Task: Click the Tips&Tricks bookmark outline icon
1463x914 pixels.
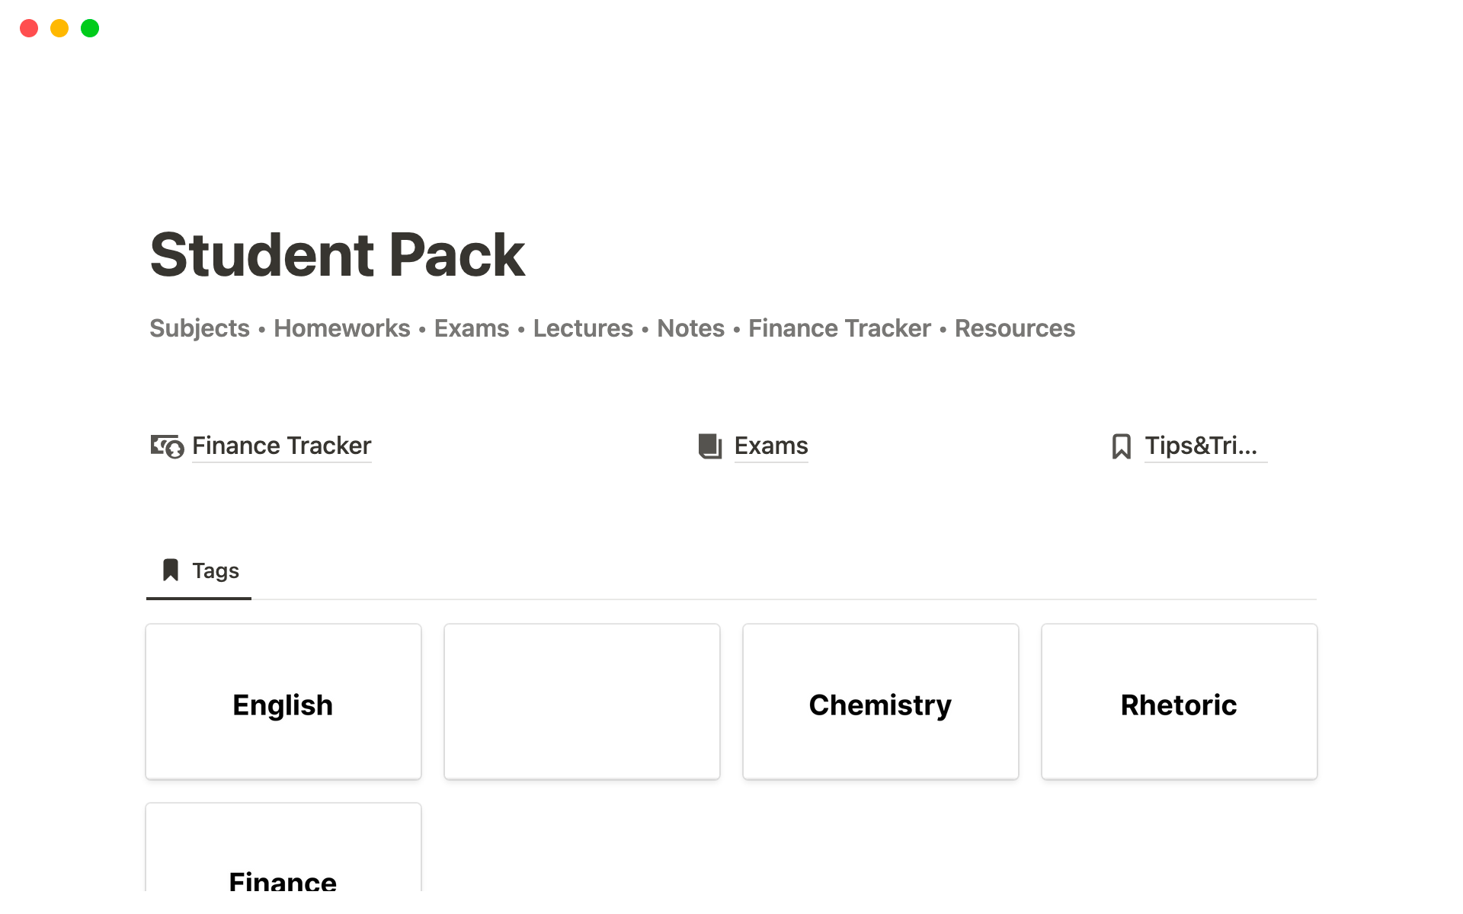Action: [1121, 446]
